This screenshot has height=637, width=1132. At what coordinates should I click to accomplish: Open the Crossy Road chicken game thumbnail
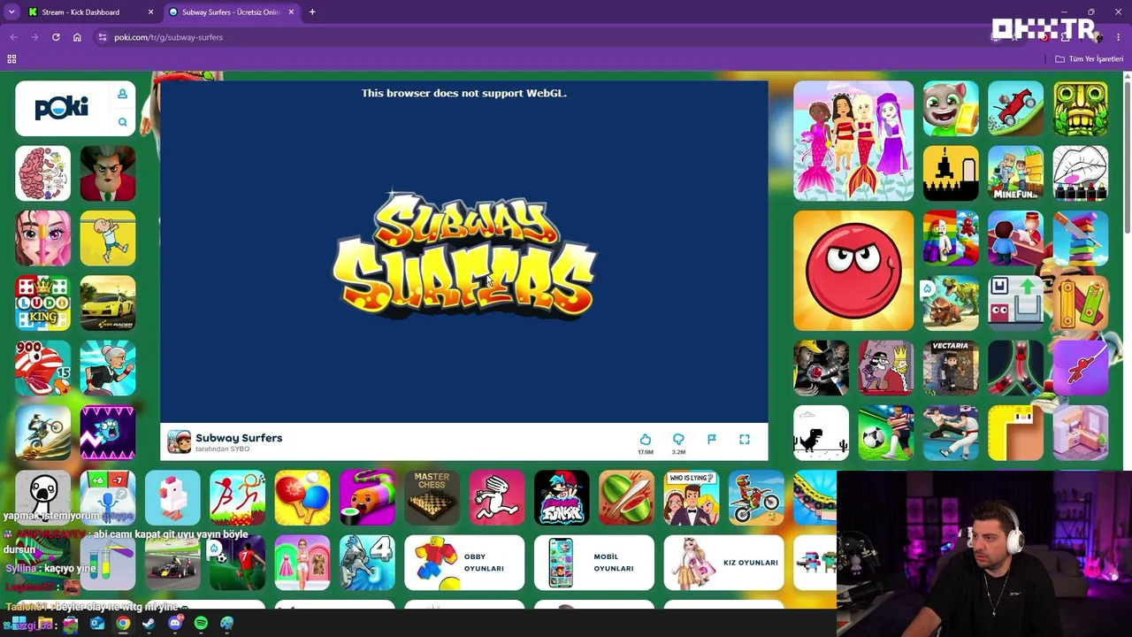click(x=172, y=498)
